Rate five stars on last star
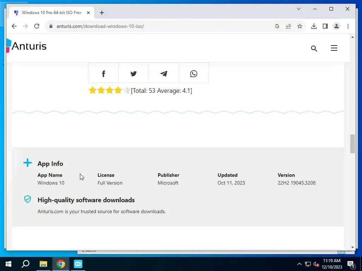362x271 pixels. [127, 90]
